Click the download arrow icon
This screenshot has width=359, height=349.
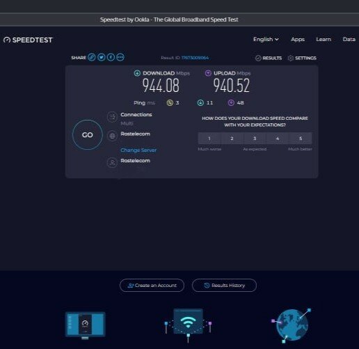pos(137,73)
